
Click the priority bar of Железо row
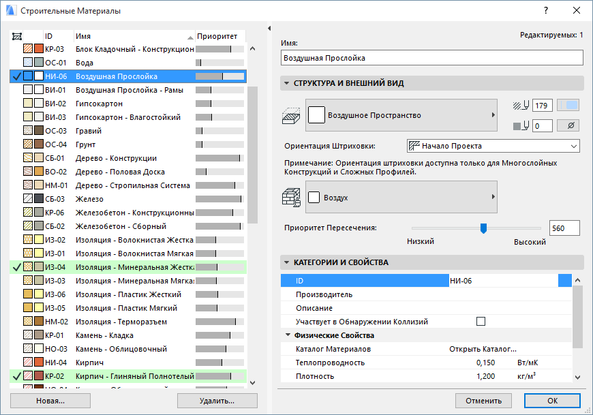pyautogui.click(x=219, y=199)
